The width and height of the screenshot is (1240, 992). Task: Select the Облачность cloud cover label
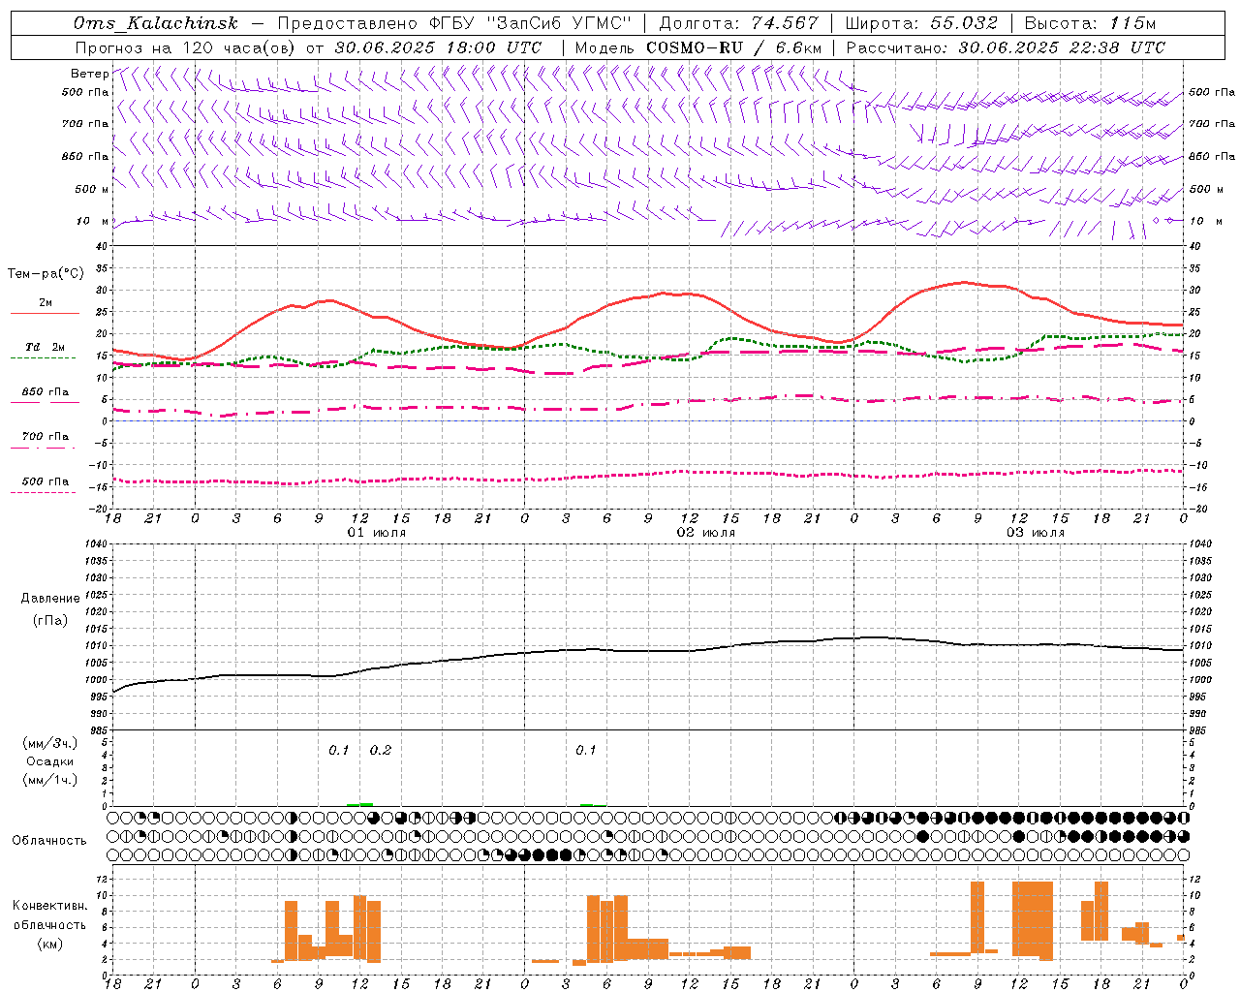49,840
